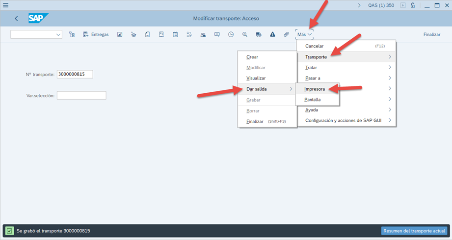The width and height of the screenshot is (452, 240).
Task: Click the clock icon in toolbar
Action: [x=231, y=34]
